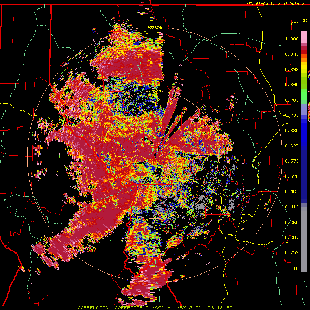Select the 0.253 scale value

point(292,253)
